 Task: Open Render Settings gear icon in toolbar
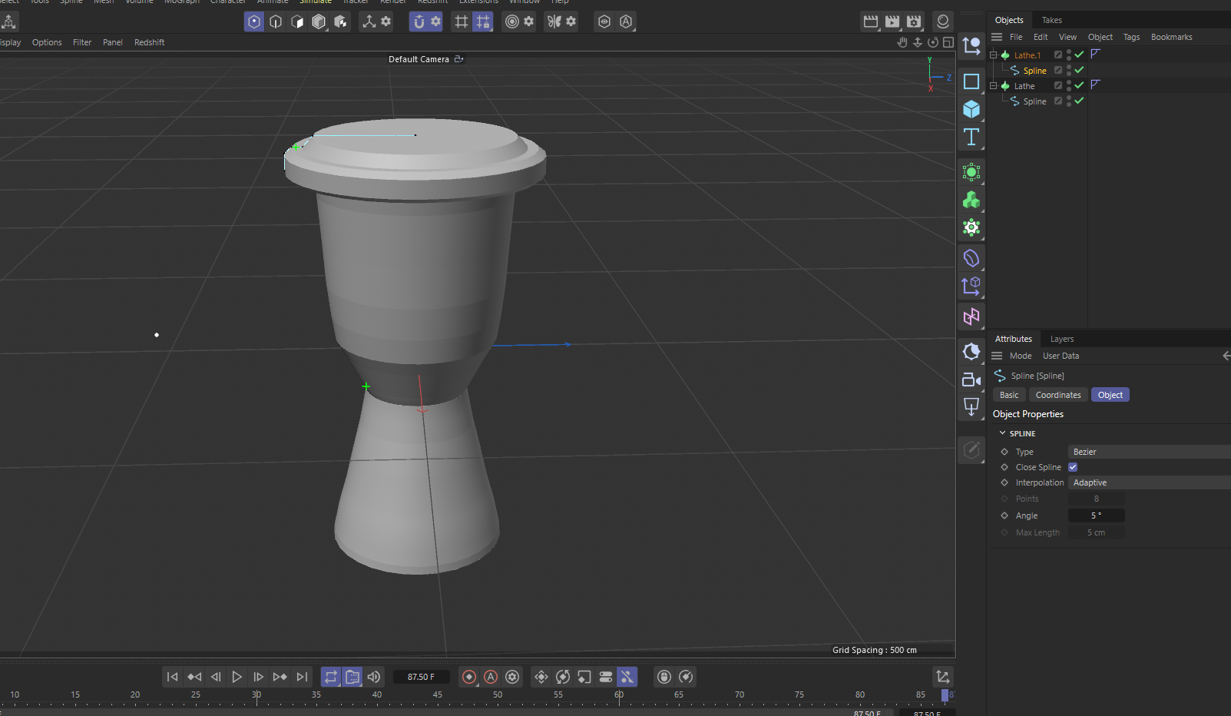tap(528, 22)
